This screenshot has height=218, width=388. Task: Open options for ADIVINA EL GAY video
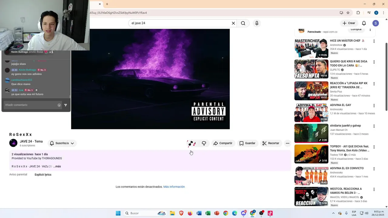[374, 106]
